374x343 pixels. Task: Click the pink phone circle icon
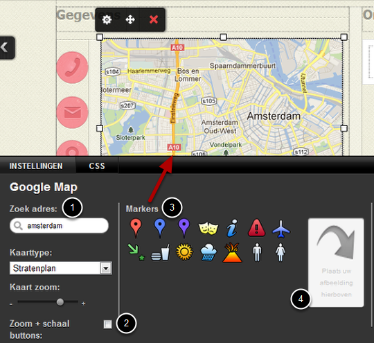[72, 67]
